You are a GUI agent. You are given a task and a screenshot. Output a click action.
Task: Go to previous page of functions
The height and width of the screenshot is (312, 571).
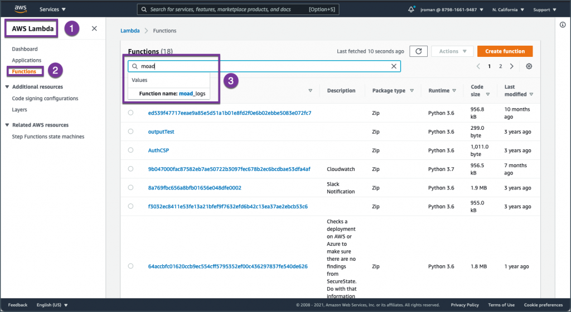(478, 66)
